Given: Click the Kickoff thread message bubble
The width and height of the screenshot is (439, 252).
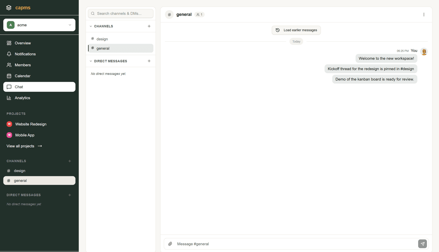Looking at the screenshot, I should click(x=371, y=69).
